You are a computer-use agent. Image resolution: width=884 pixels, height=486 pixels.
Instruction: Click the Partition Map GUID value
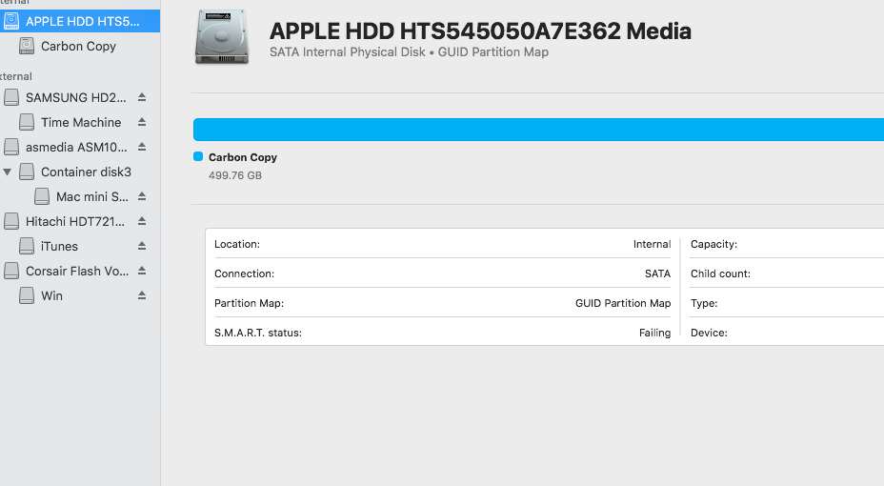(x=623, y=303)
